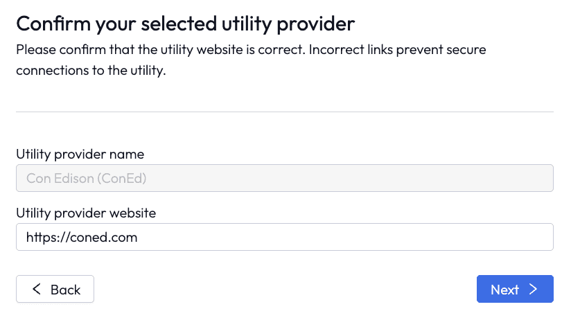Click the word "Back" on white button
Viewport: 571px width, 318px height.
click(66, 290)
